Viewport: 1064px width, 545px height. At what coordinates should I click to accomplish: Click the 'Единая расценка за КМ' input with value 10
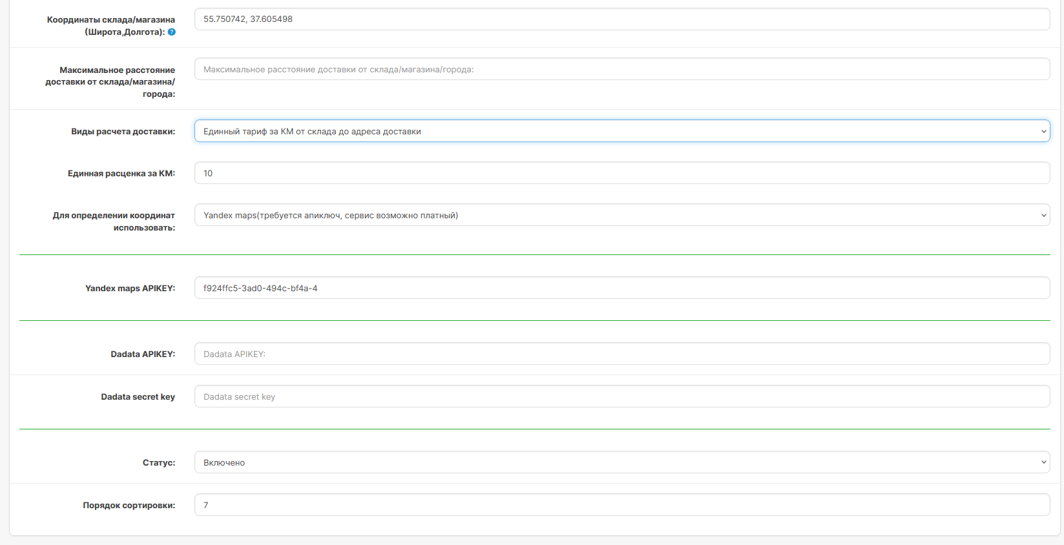pyautogui.click(x=621, y=173)
